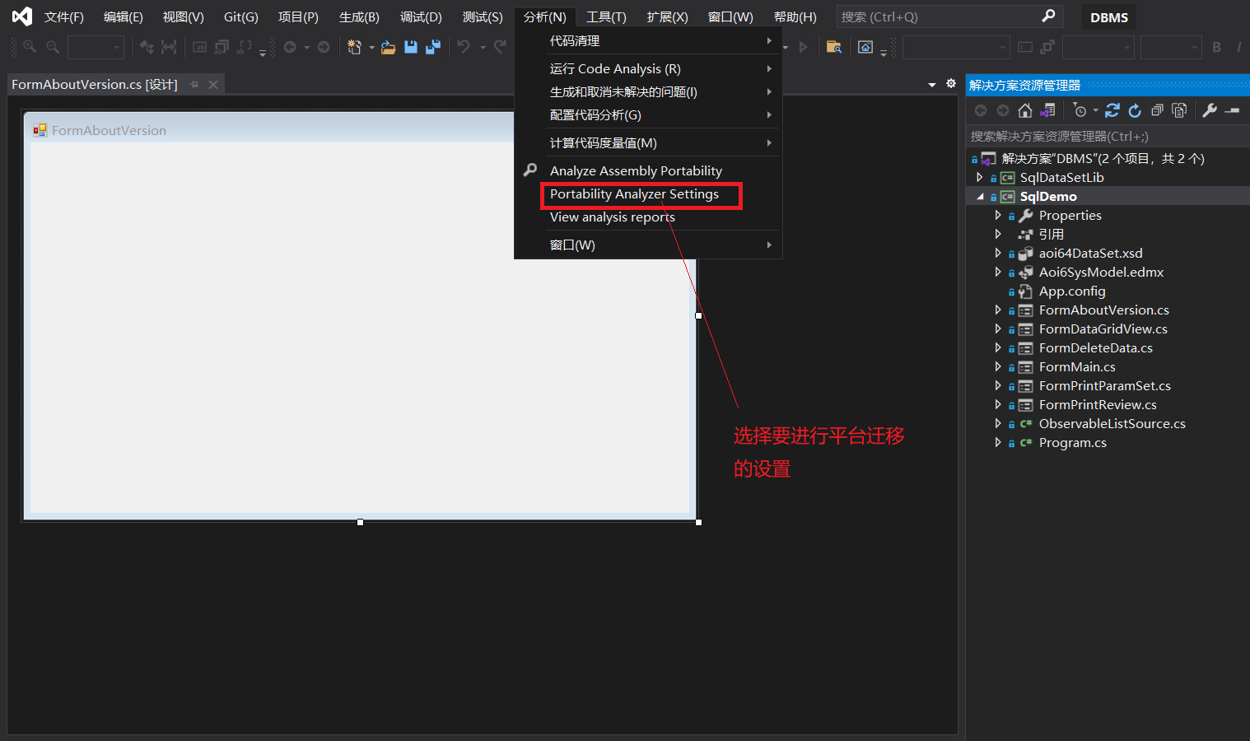Click the Solution Explorer search field

click(x=1108, y=136)
